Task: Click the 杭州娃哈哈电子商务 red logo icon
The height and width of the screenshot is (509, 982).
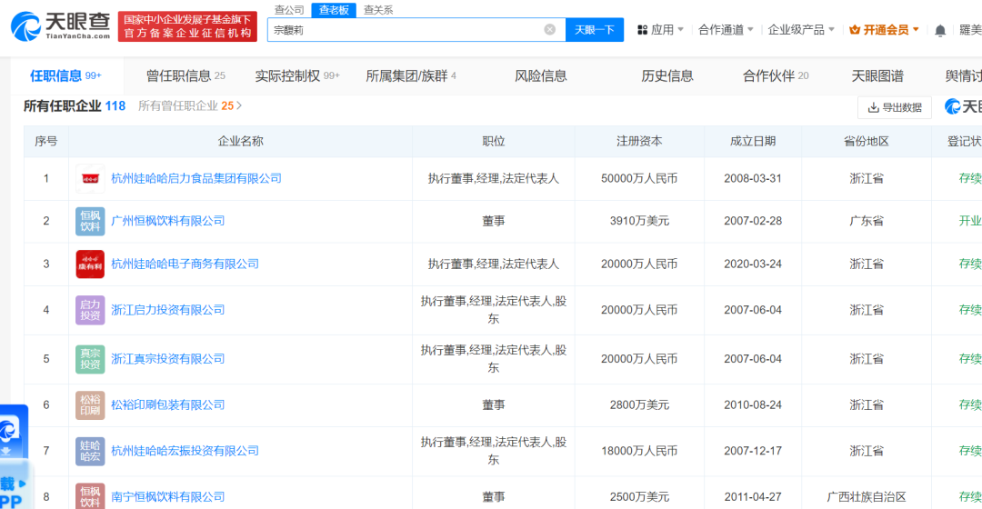Action: click(90, 264)
